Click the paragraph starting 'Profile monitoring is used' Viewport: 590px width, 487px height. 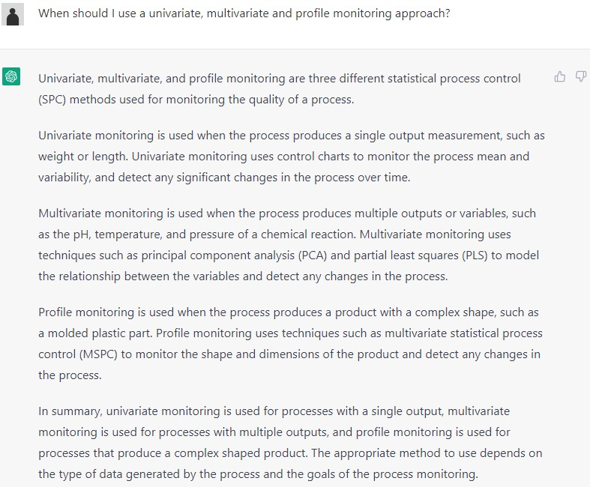pos(289,343)
